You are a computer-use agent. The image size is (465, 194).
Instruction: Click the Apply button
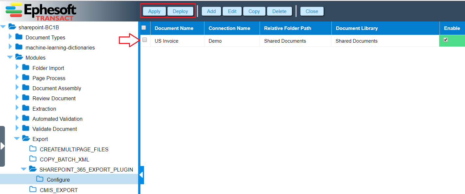pyautogui.click(x=154, y=11)
